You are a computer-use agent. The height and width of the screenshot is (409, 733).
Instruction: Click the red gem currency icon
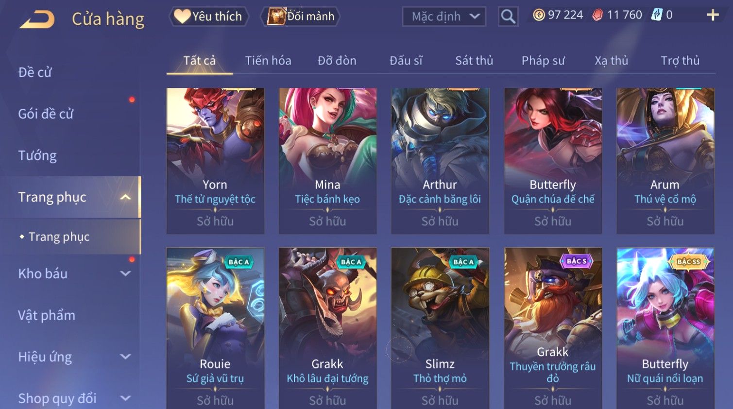(x=597, y=15)
